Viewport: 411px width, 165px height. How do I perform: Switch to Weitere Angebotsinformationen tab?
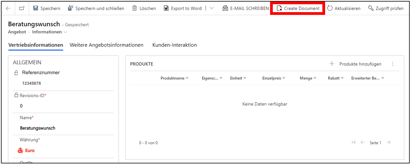coord(106,45)
